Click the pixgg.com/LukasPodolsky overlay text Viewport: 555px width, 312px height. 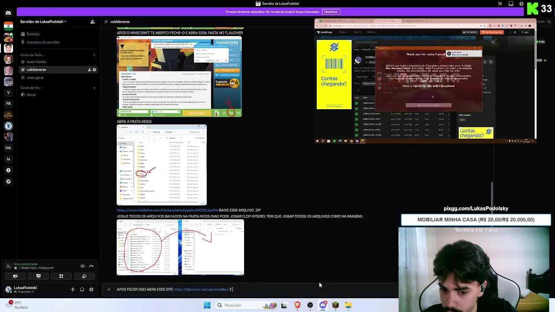(476, 208)
